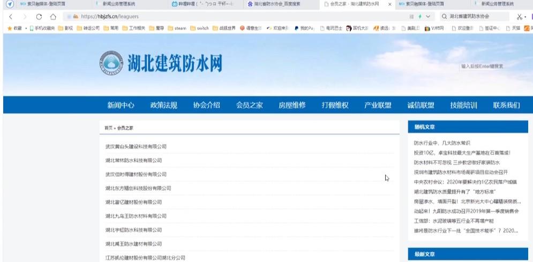Open article 防水行业中,几大防水常识
The width and height of the screenshot is (533, 262).
click(441, 143)
